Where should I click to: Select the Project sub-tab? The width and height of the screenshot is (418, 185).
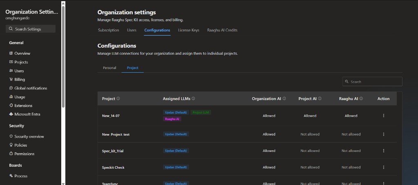coord(133,68)
